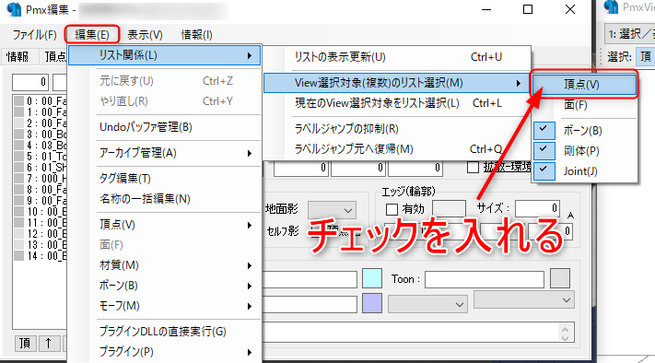Expand View選択対象(複数)のリスト選択(M) submenu
Viewport: 655px width, 363px height.
coord(397,83)
